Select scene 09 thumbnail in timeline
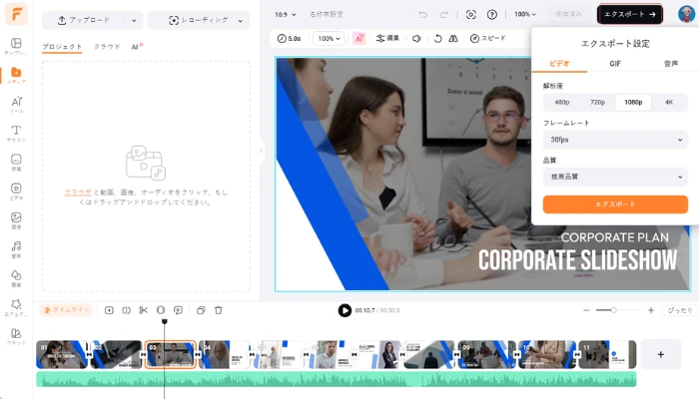Viewport: 699px width, 399px height. [x=487, y=354]
